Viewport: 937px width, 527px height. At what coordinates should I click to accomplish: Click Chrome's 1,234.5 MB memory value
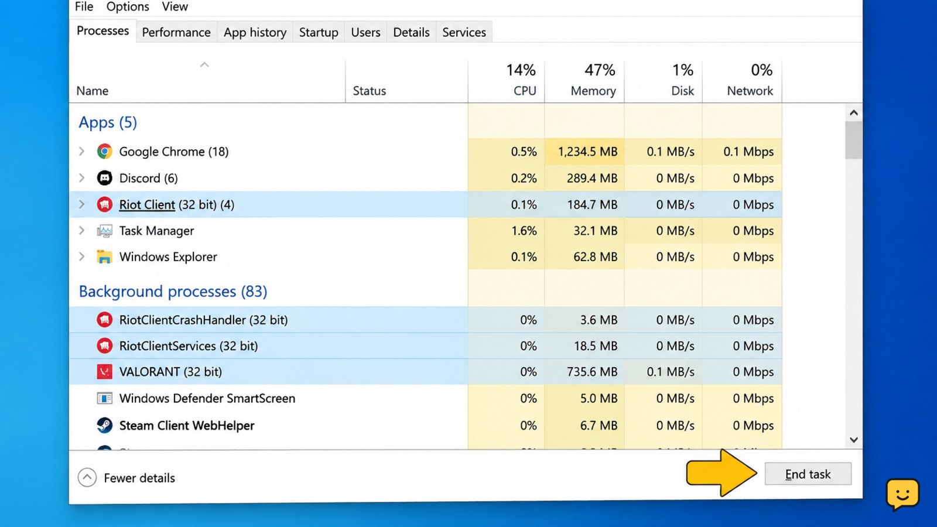(x=587, y=152)
